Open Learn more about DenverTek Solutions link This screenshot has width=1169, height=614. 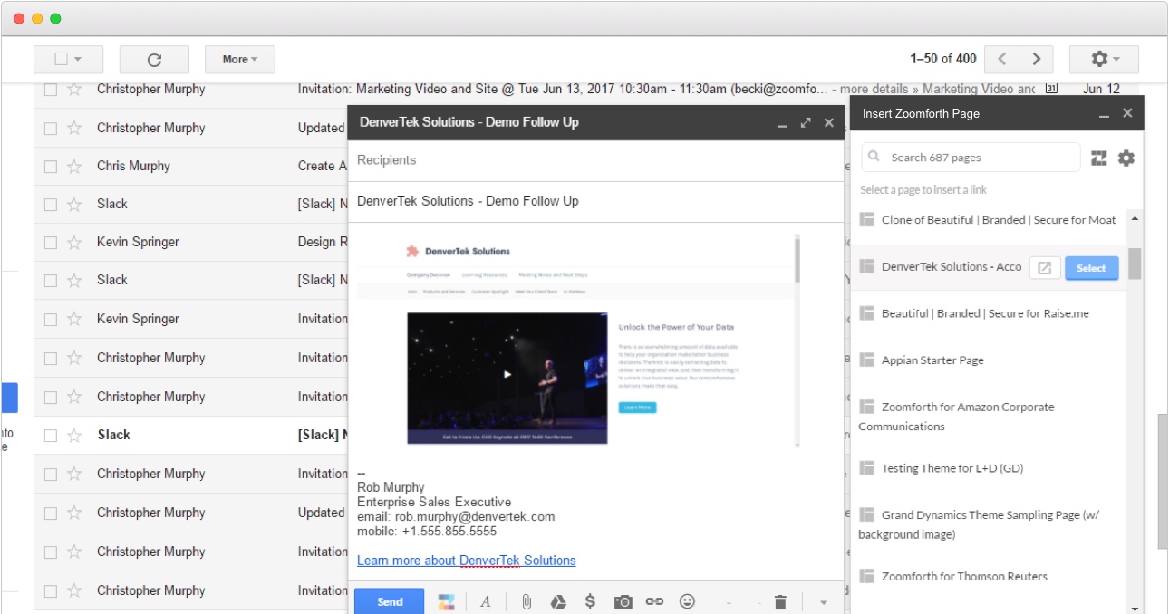coord(467,561)
